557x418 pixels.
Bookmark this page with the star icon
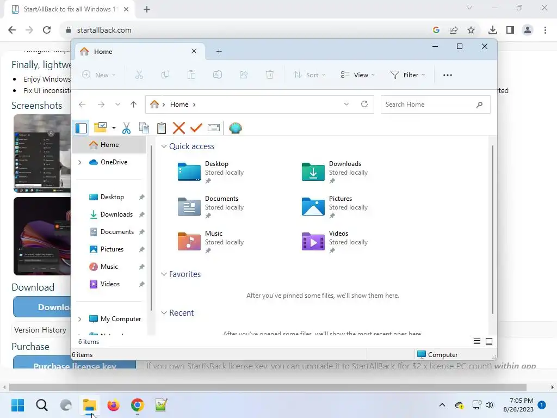(471, 30)
